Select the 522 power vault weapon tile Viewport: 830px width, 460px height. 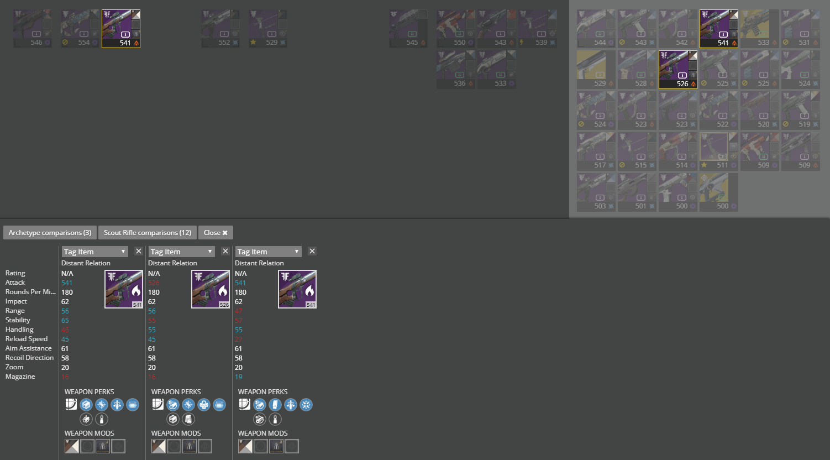pos(719,111)
